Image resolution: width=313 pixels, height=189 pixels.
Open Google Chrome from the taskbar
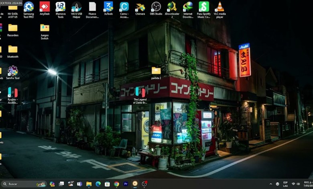(x=116, y=184)
